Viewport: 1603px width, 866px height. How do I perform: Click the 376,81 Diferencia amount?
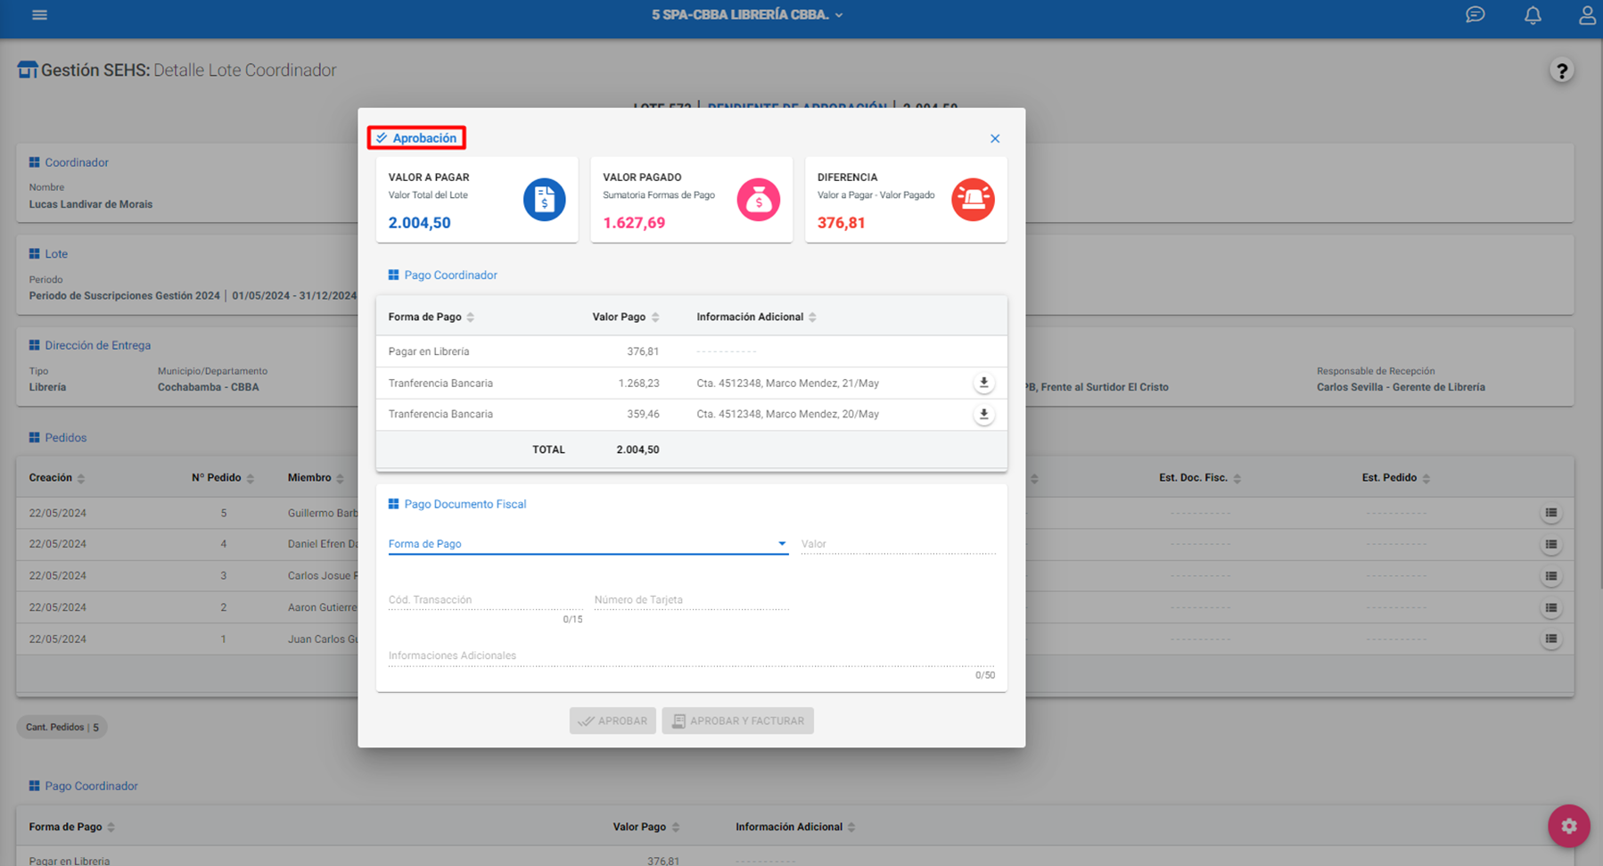[x=841, y=223]
